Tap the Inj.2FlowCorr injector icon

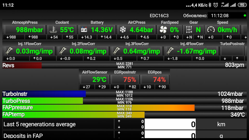[x=63, y=51]
